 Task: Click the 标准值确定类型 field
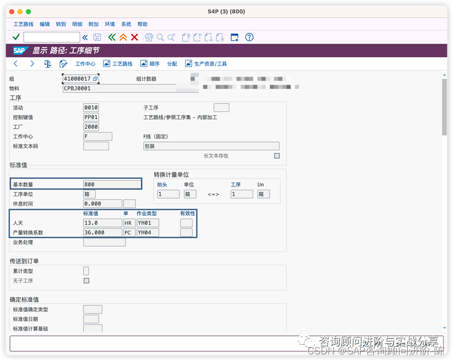92,309
